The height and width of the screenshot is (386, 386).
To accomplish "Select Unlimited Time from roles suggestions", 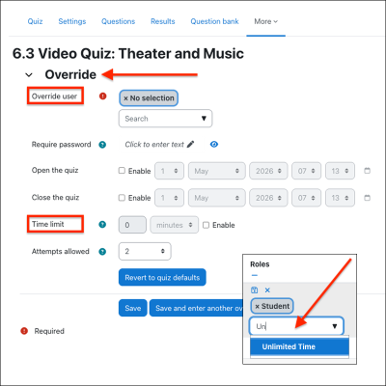I will point(299,346).
